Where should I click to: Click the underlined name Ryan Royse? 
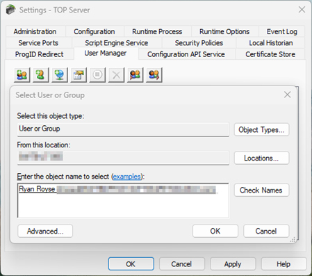37,189
